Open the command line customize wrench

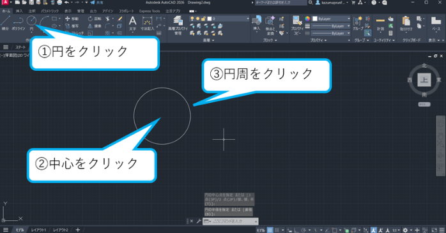(199, 221)
